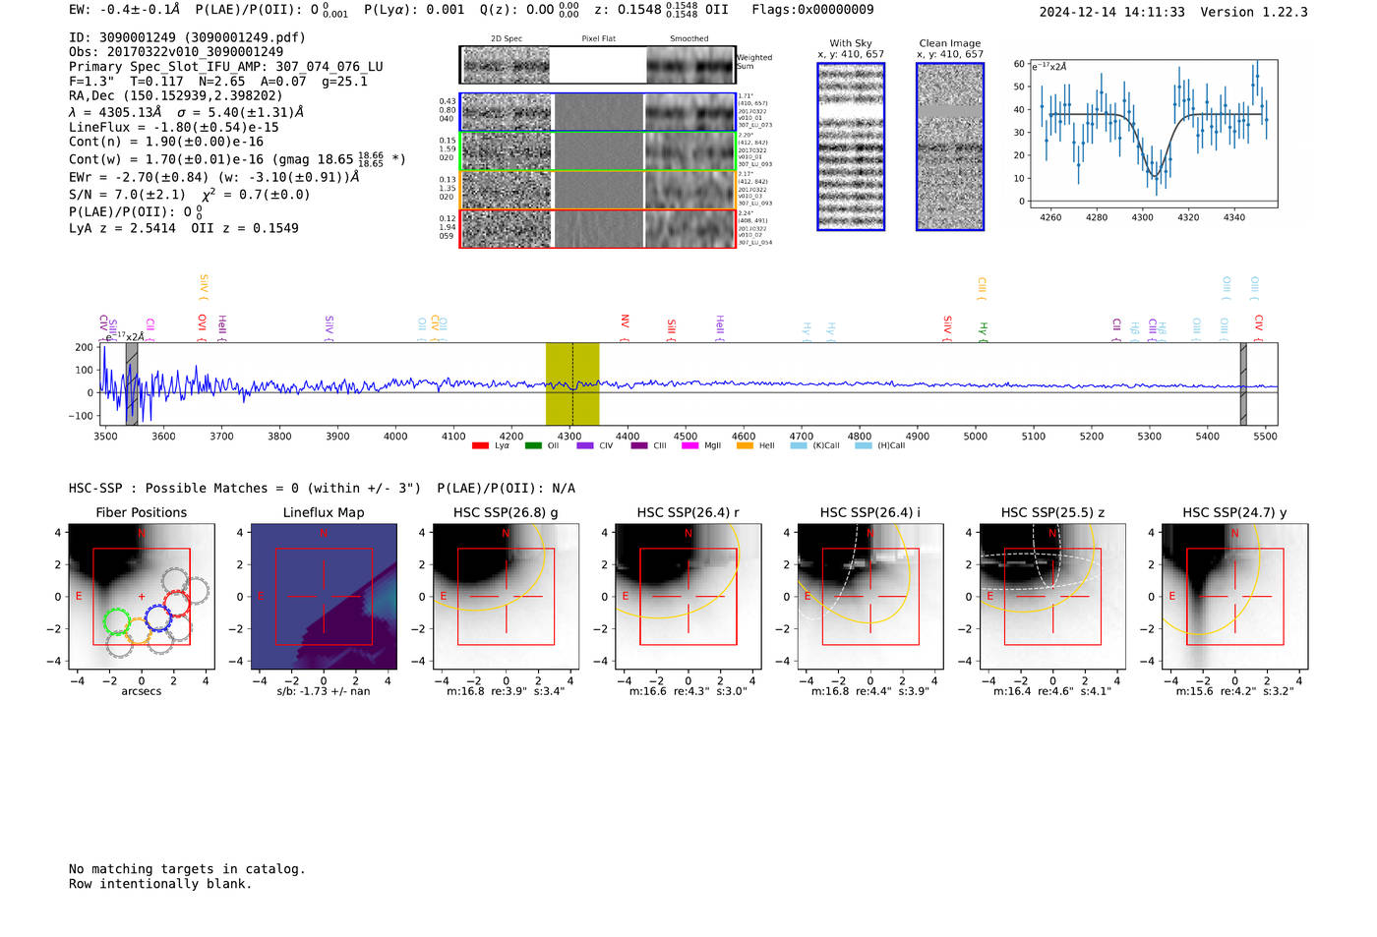Click the m:16.8 re:3.9" caption under g image

pyautogui.click(x=506, y=691)
